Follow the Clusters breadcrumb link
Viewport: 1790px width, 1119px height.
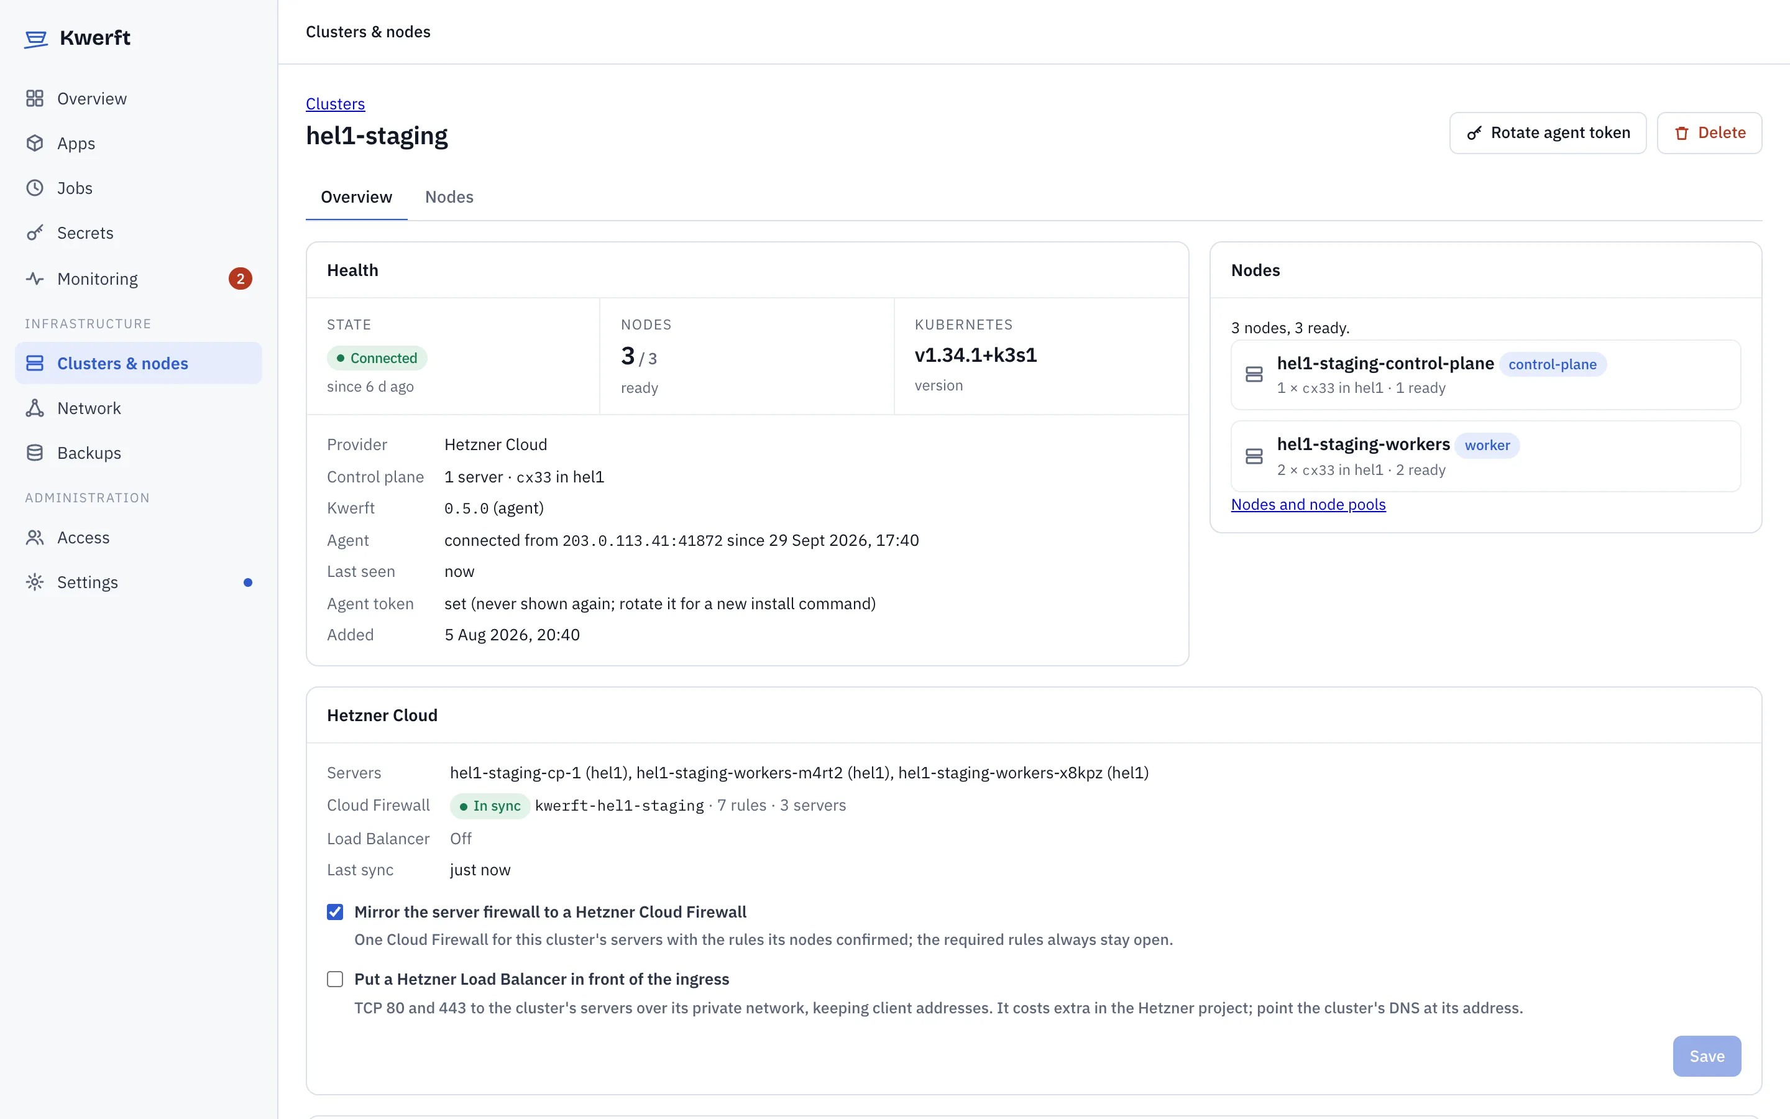[335, 104]
